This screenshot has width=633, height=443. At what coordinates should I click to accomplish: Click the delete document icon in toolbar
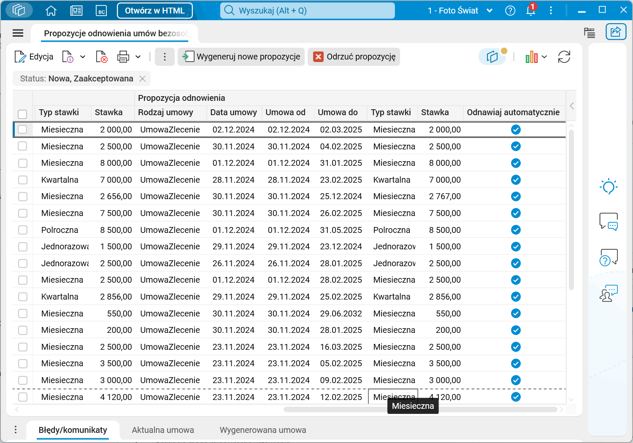pyautogui.click(x=101, y=57)
